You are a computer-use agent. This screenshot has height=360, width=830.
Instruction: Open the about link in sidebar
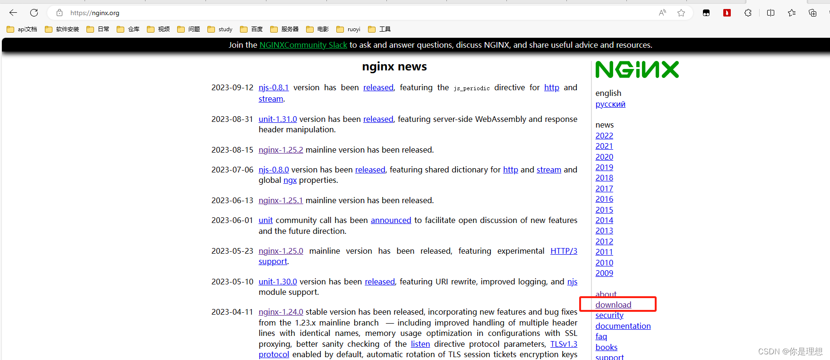click(x=606, y=294)
